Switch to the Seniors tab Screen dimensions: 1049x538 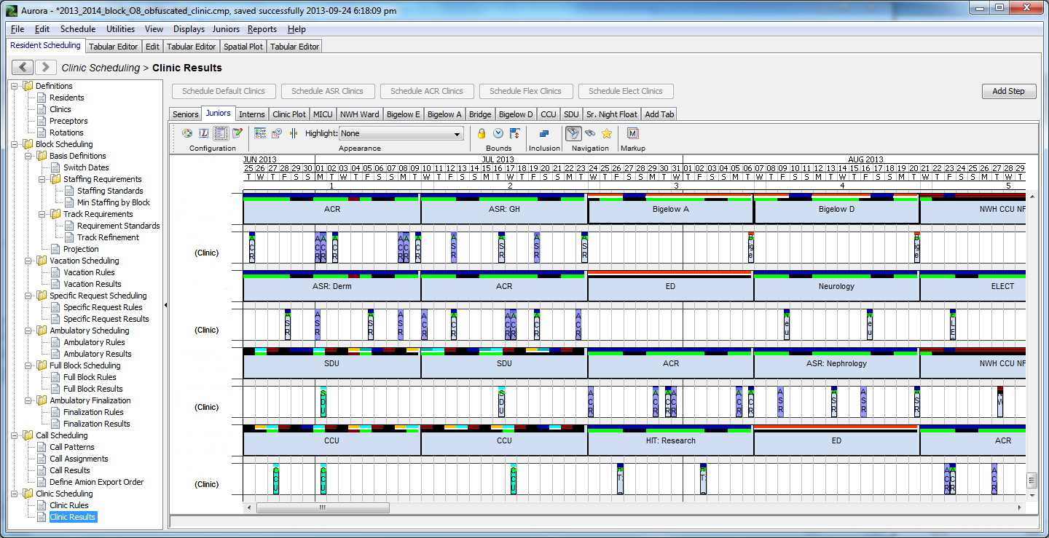(x=185, y=114)
